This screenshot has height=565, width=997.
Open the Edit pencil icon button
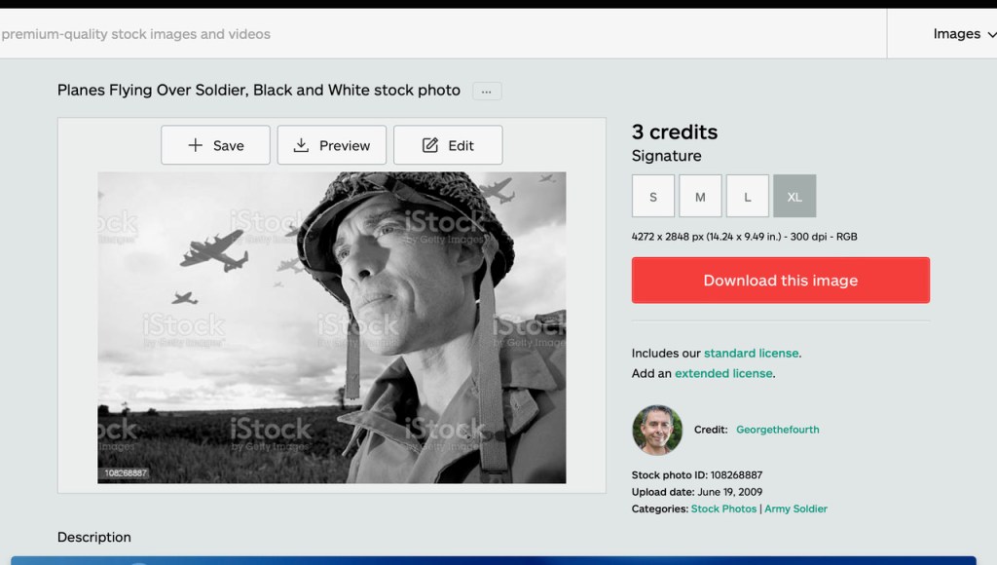coord(448,145)
